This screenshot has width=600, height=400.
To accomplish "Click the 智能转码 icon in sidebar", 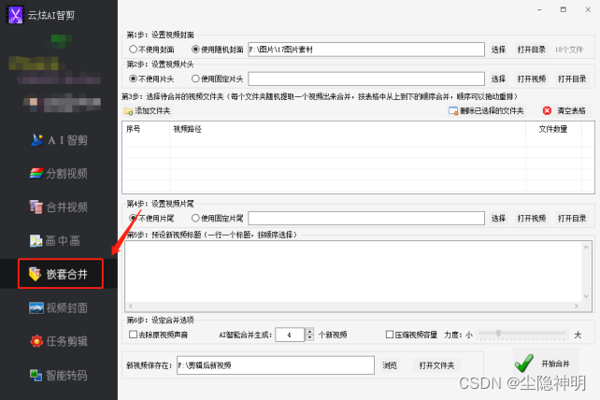I will pyautogui.click(x=36, y=375).
